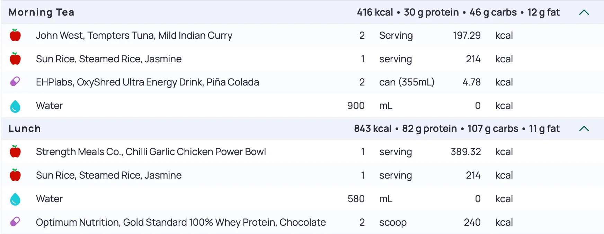
Task: Click the 389.32 kcal value for Power Bowl
Action: click(465, 152)
